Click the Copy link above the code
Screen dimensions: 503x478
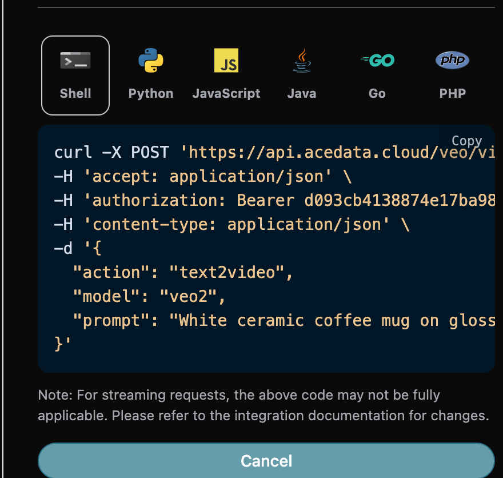[x=466, y=141]
